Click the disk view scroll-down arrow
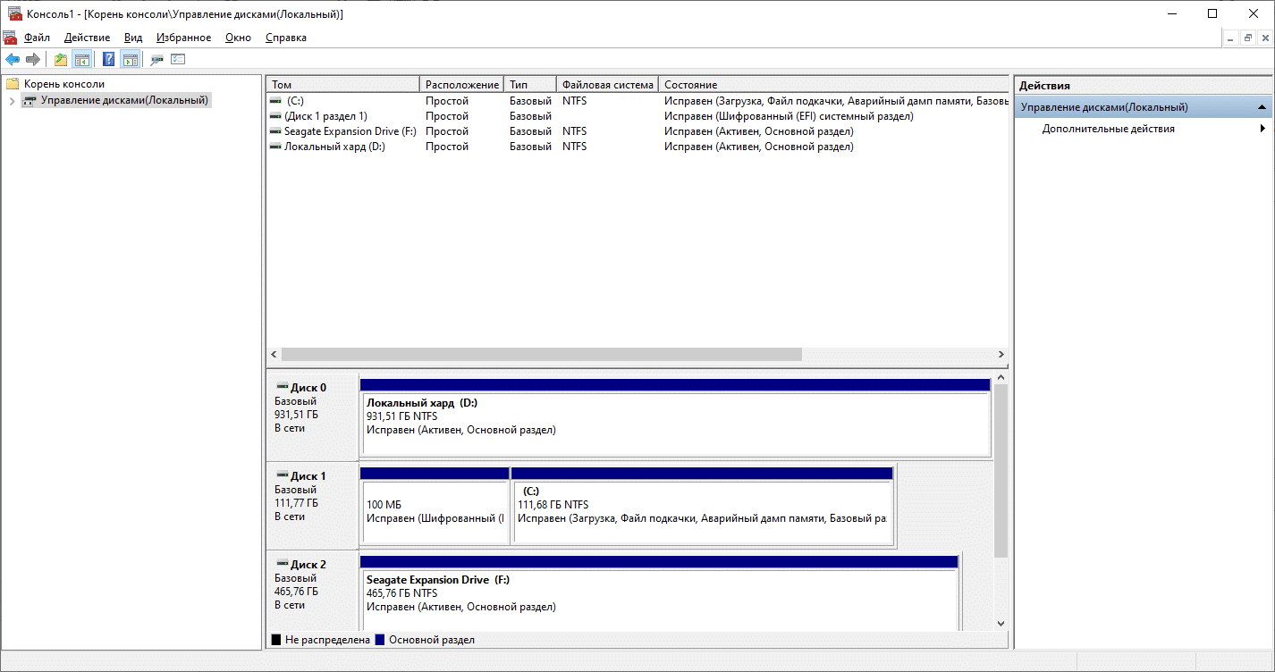Screen dimensions: 1275x672 point(1001,623)
